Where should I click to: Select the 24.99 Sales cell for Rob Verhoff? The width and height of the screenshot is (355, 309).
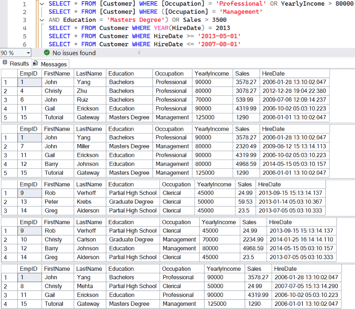pyautogui.click(x=246, y=193)
